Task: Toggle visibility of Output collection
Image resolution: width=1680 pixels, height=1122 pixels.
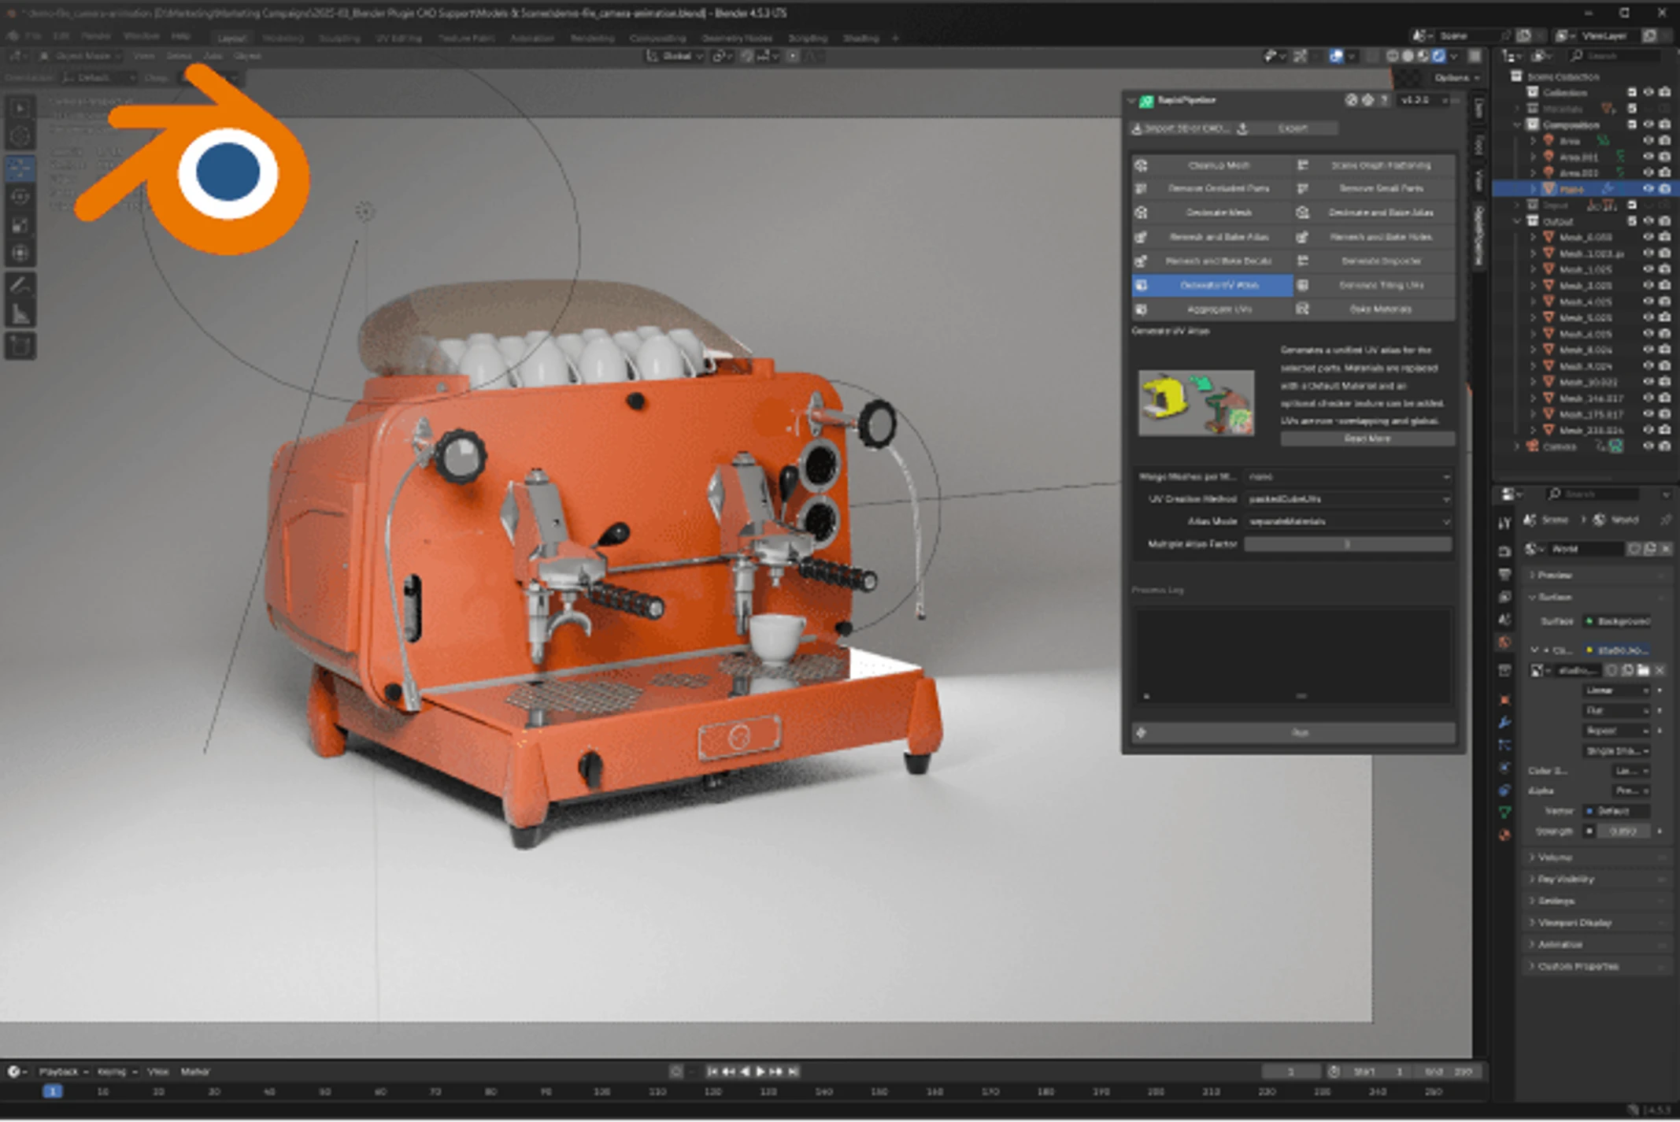Action: (1648, 221)
